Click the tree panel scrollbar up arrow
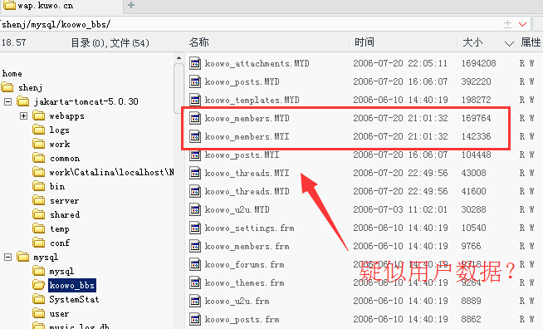 (179, 58)
